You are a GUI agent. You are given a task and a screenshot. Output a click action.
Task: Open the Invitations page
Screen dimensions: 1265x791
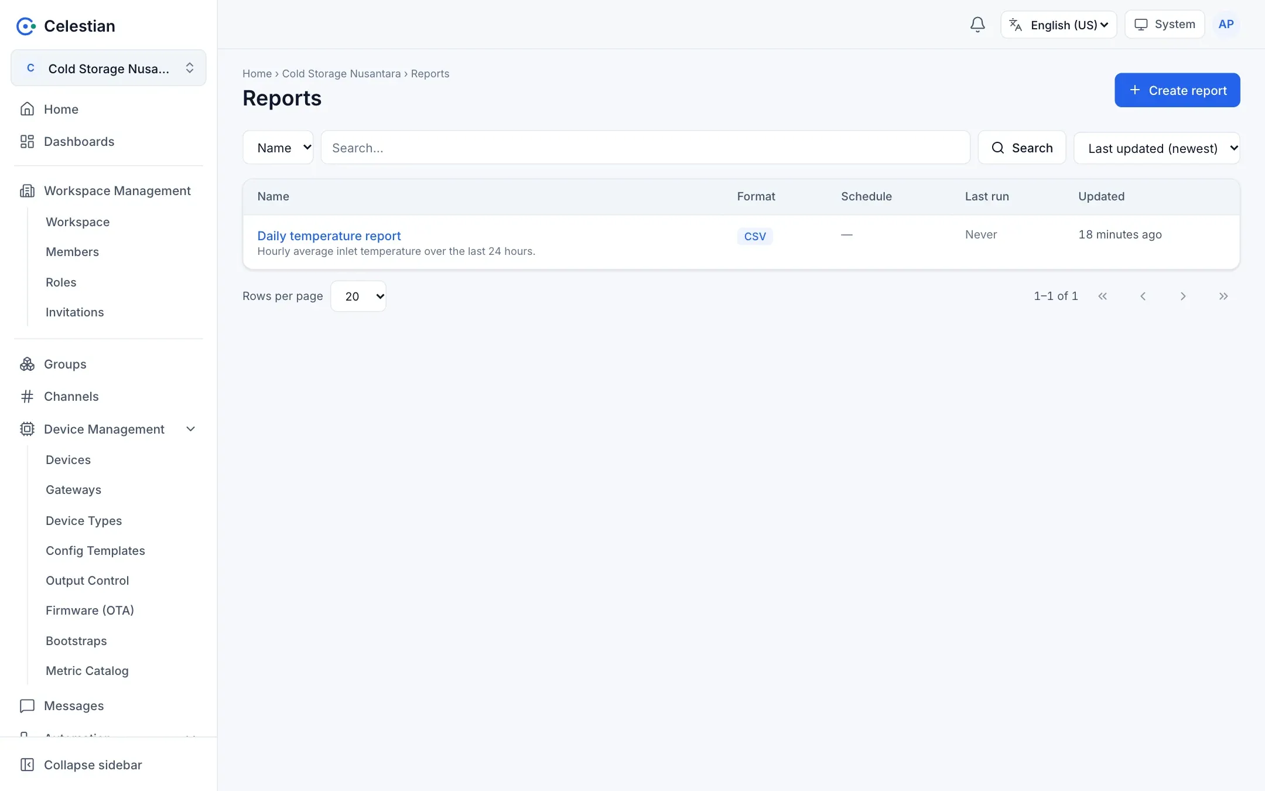pyautogui.click(x=75, y=312)
